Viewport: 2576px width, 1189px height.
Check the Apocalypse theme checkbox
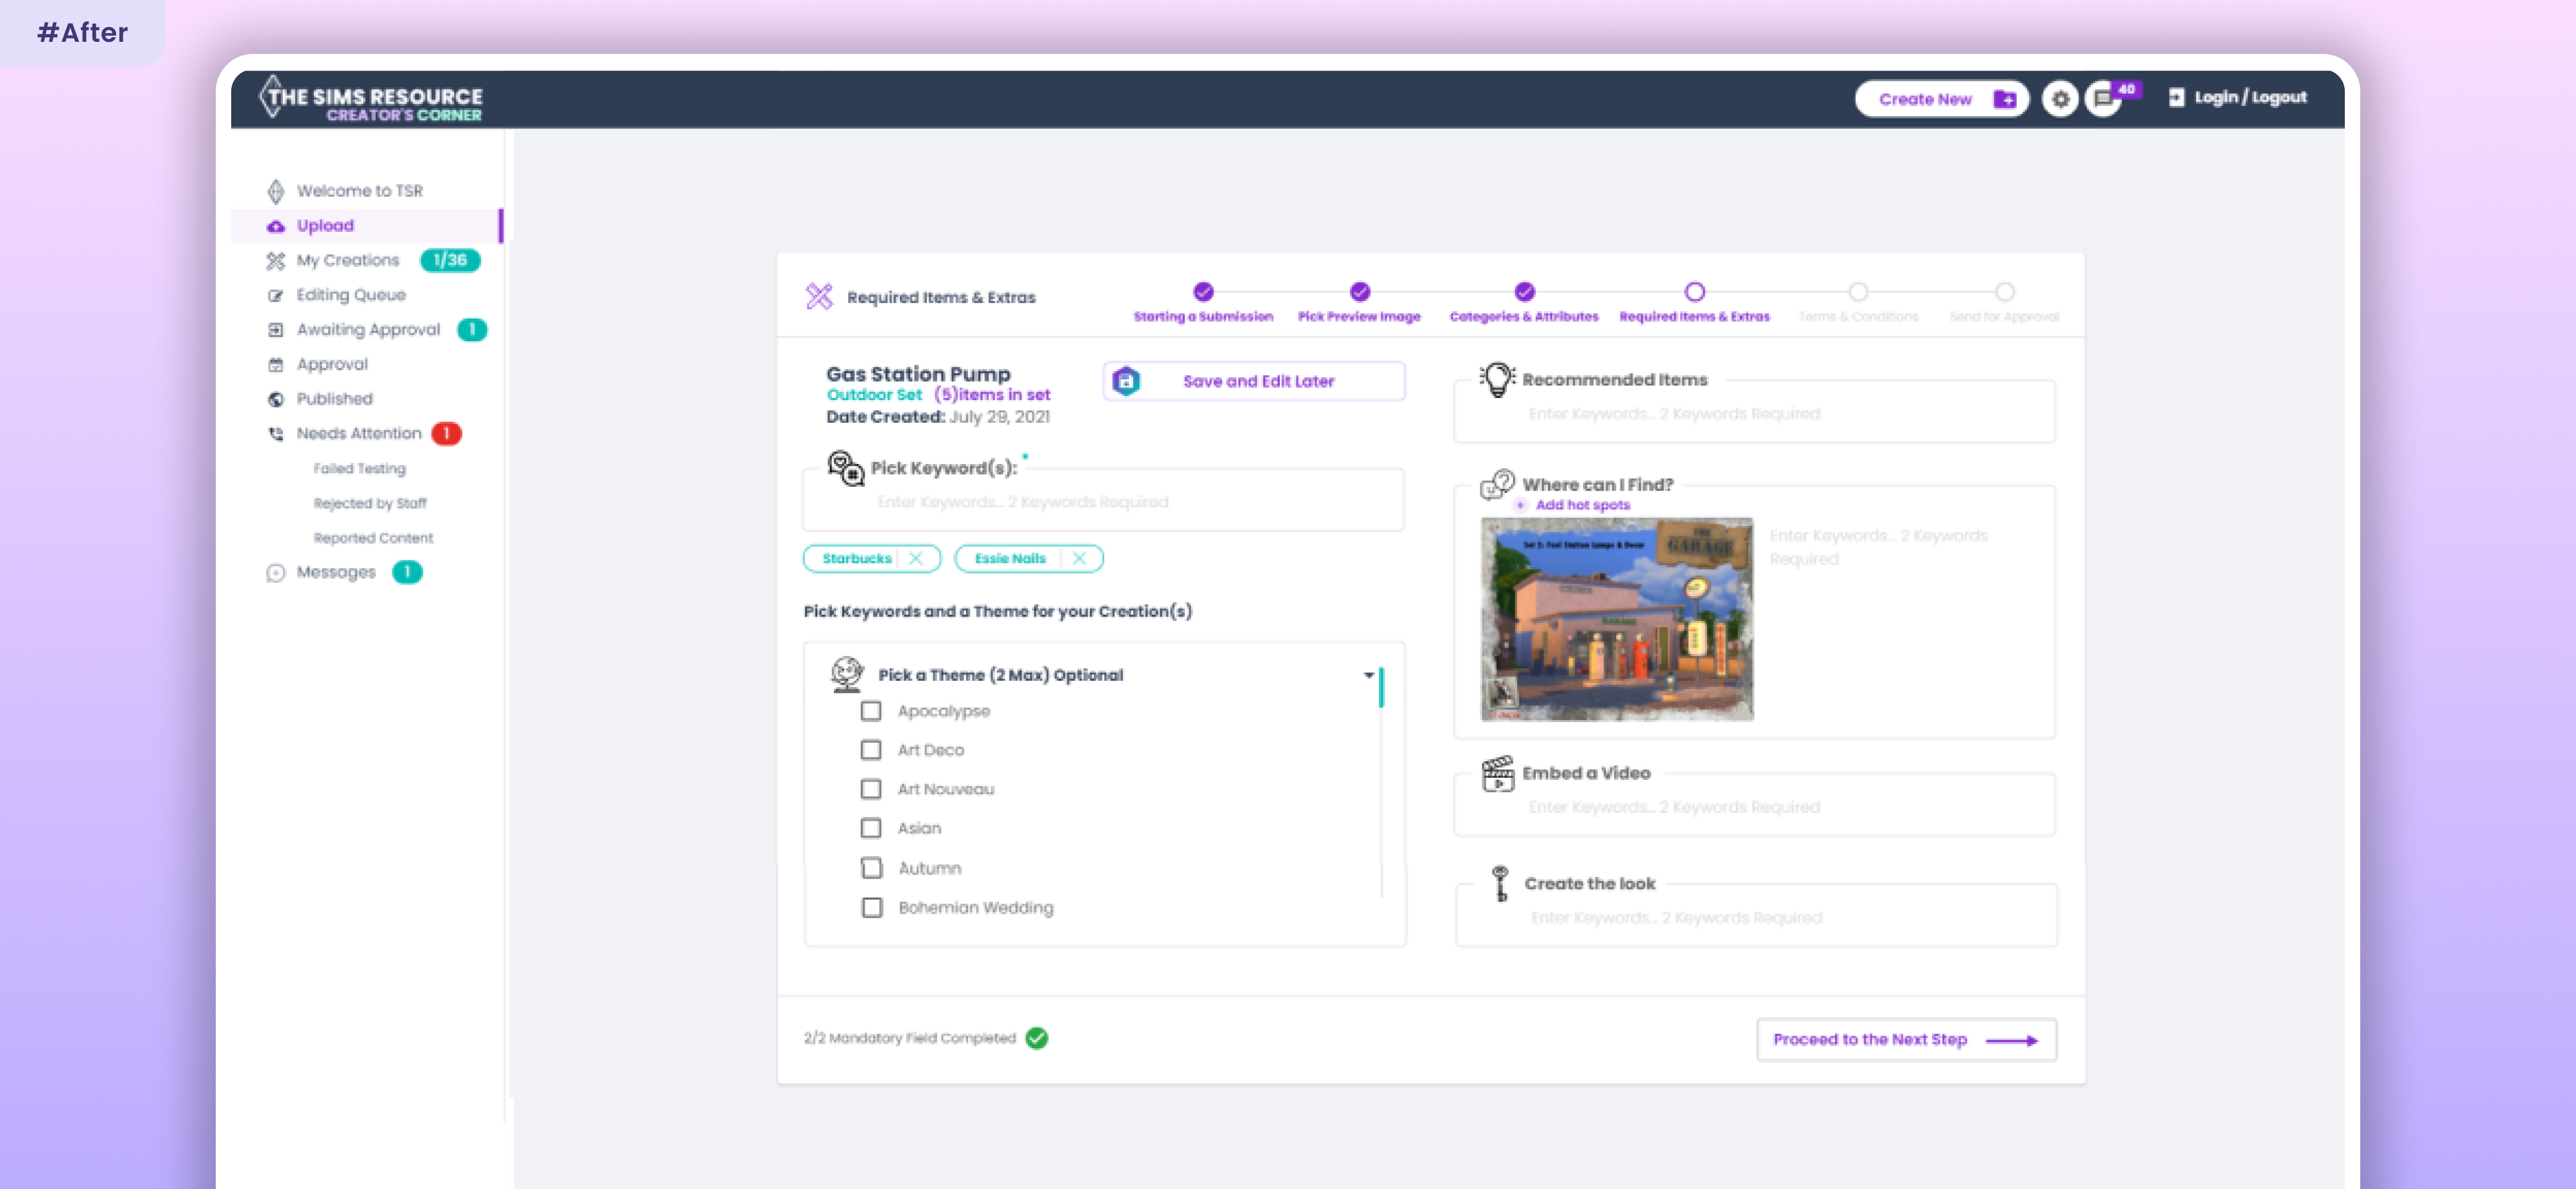pos(871,711)
